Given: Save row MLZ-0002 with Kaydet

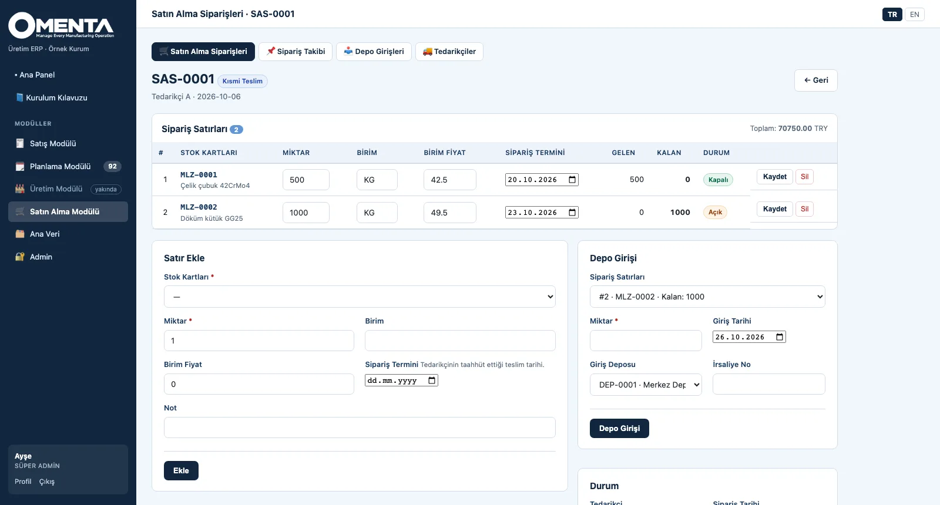Looking at the screenshot, I should coord(775,209).
